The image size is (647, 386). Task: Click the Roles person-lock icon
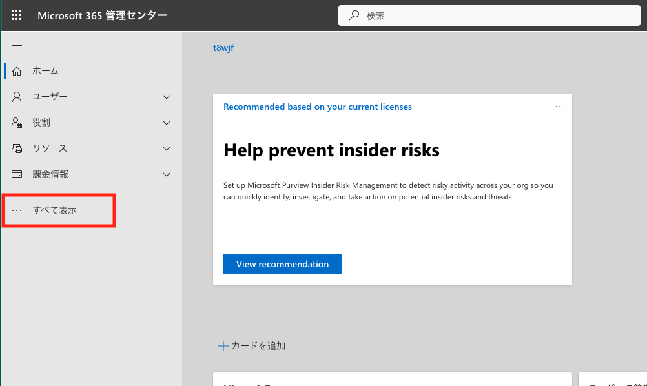click(17, 123)
